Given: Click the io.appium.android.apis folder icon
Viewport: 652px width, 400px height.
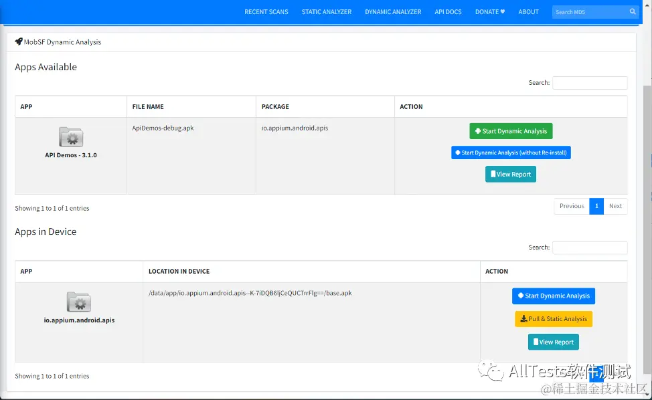Looking at the screenshot, I should pos(78,302).
